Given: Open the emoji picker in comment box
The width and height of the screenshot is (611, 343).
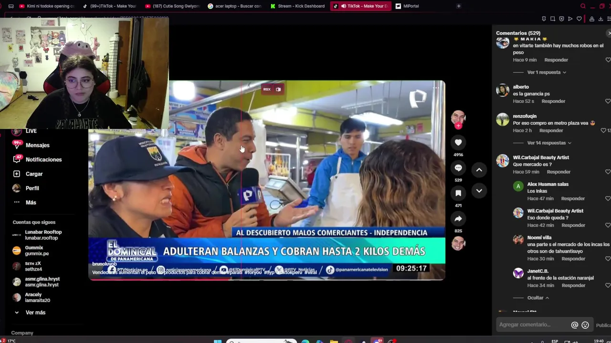Looking at the screenshot, I should [585, 325].
